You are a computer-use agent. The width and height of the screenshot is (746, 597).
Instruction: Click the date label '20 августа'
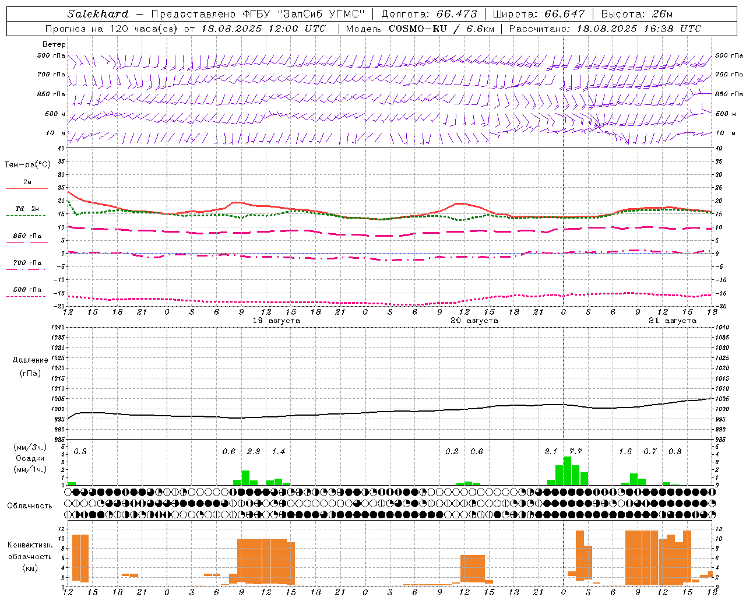(x=474, y=321)
